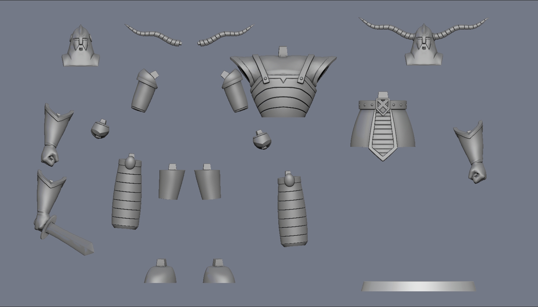The image size is (538, 307).
Task: Select the segmented leg below the torso
Action: (293, 209)
